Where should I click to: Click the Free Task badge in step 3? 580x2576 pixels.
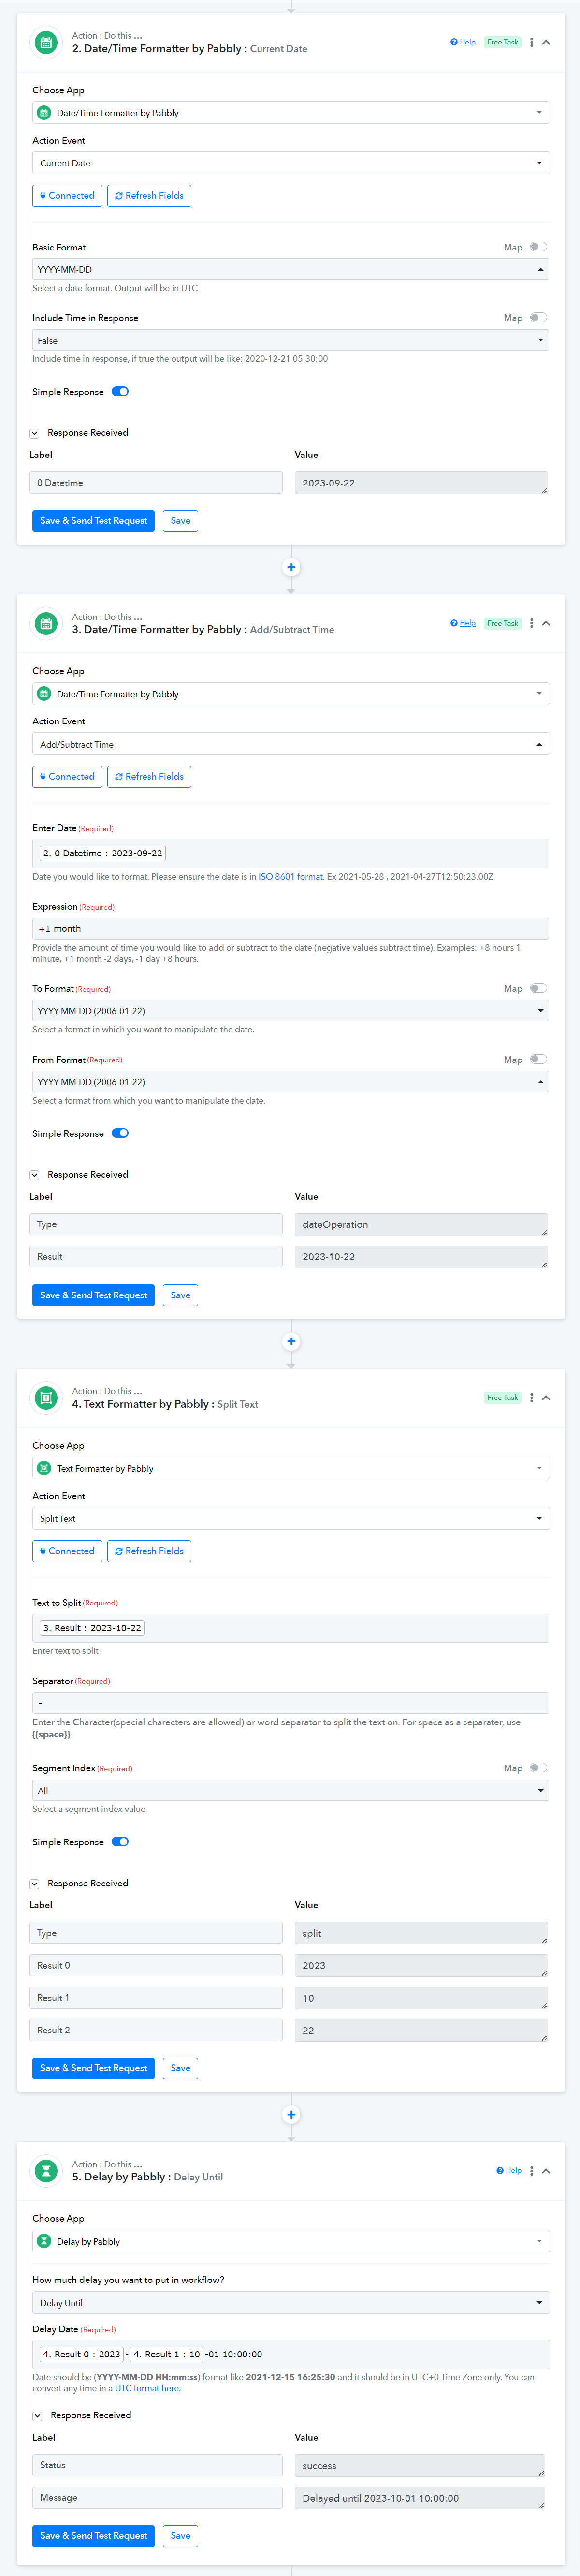pos(503,623)
